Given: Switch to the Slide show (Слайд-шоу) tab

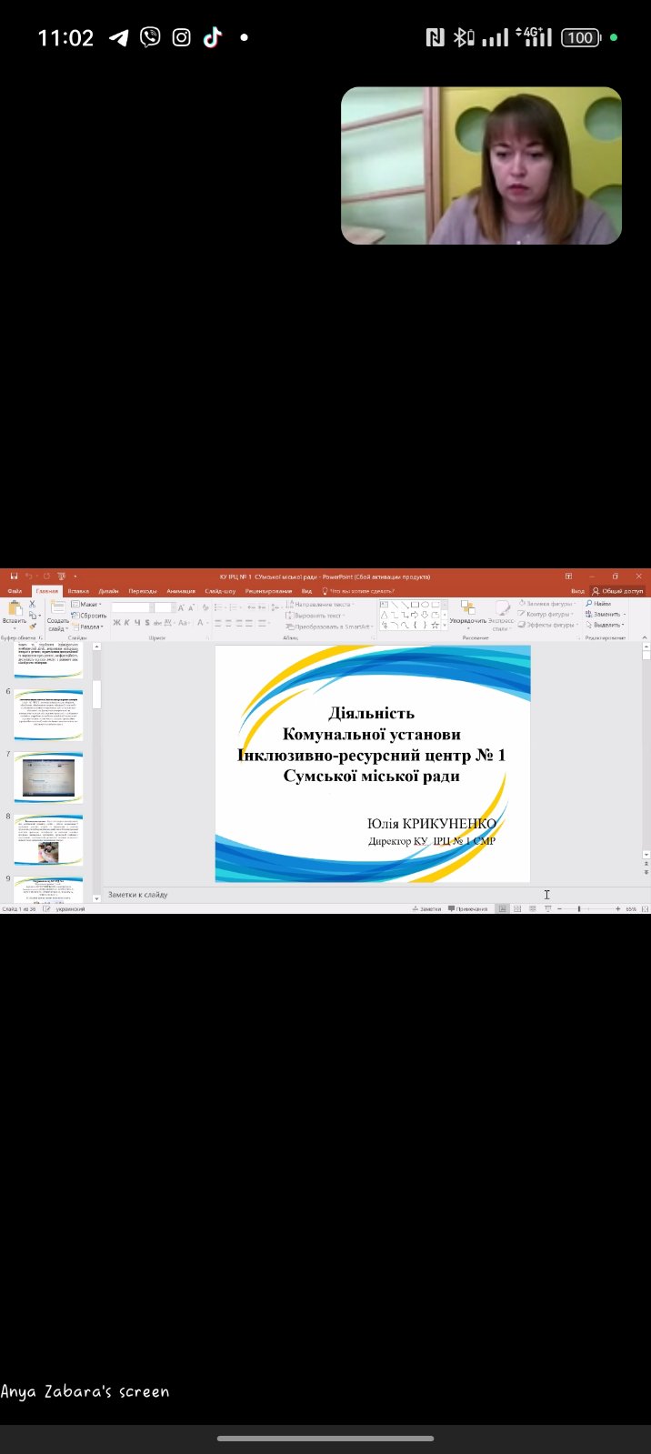Looking at the screenshot, I should point(220,591).
